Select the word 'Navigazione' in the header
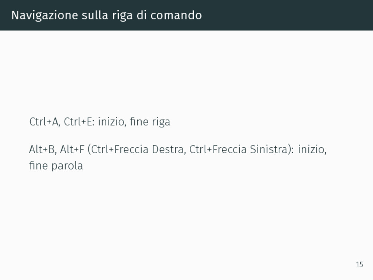The height and width of the screenshot is (280, 373). (45, 15)
